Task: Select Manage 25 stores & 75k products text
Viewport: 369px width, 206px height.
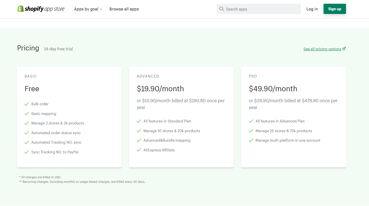Action: click(x=284, y=131)
